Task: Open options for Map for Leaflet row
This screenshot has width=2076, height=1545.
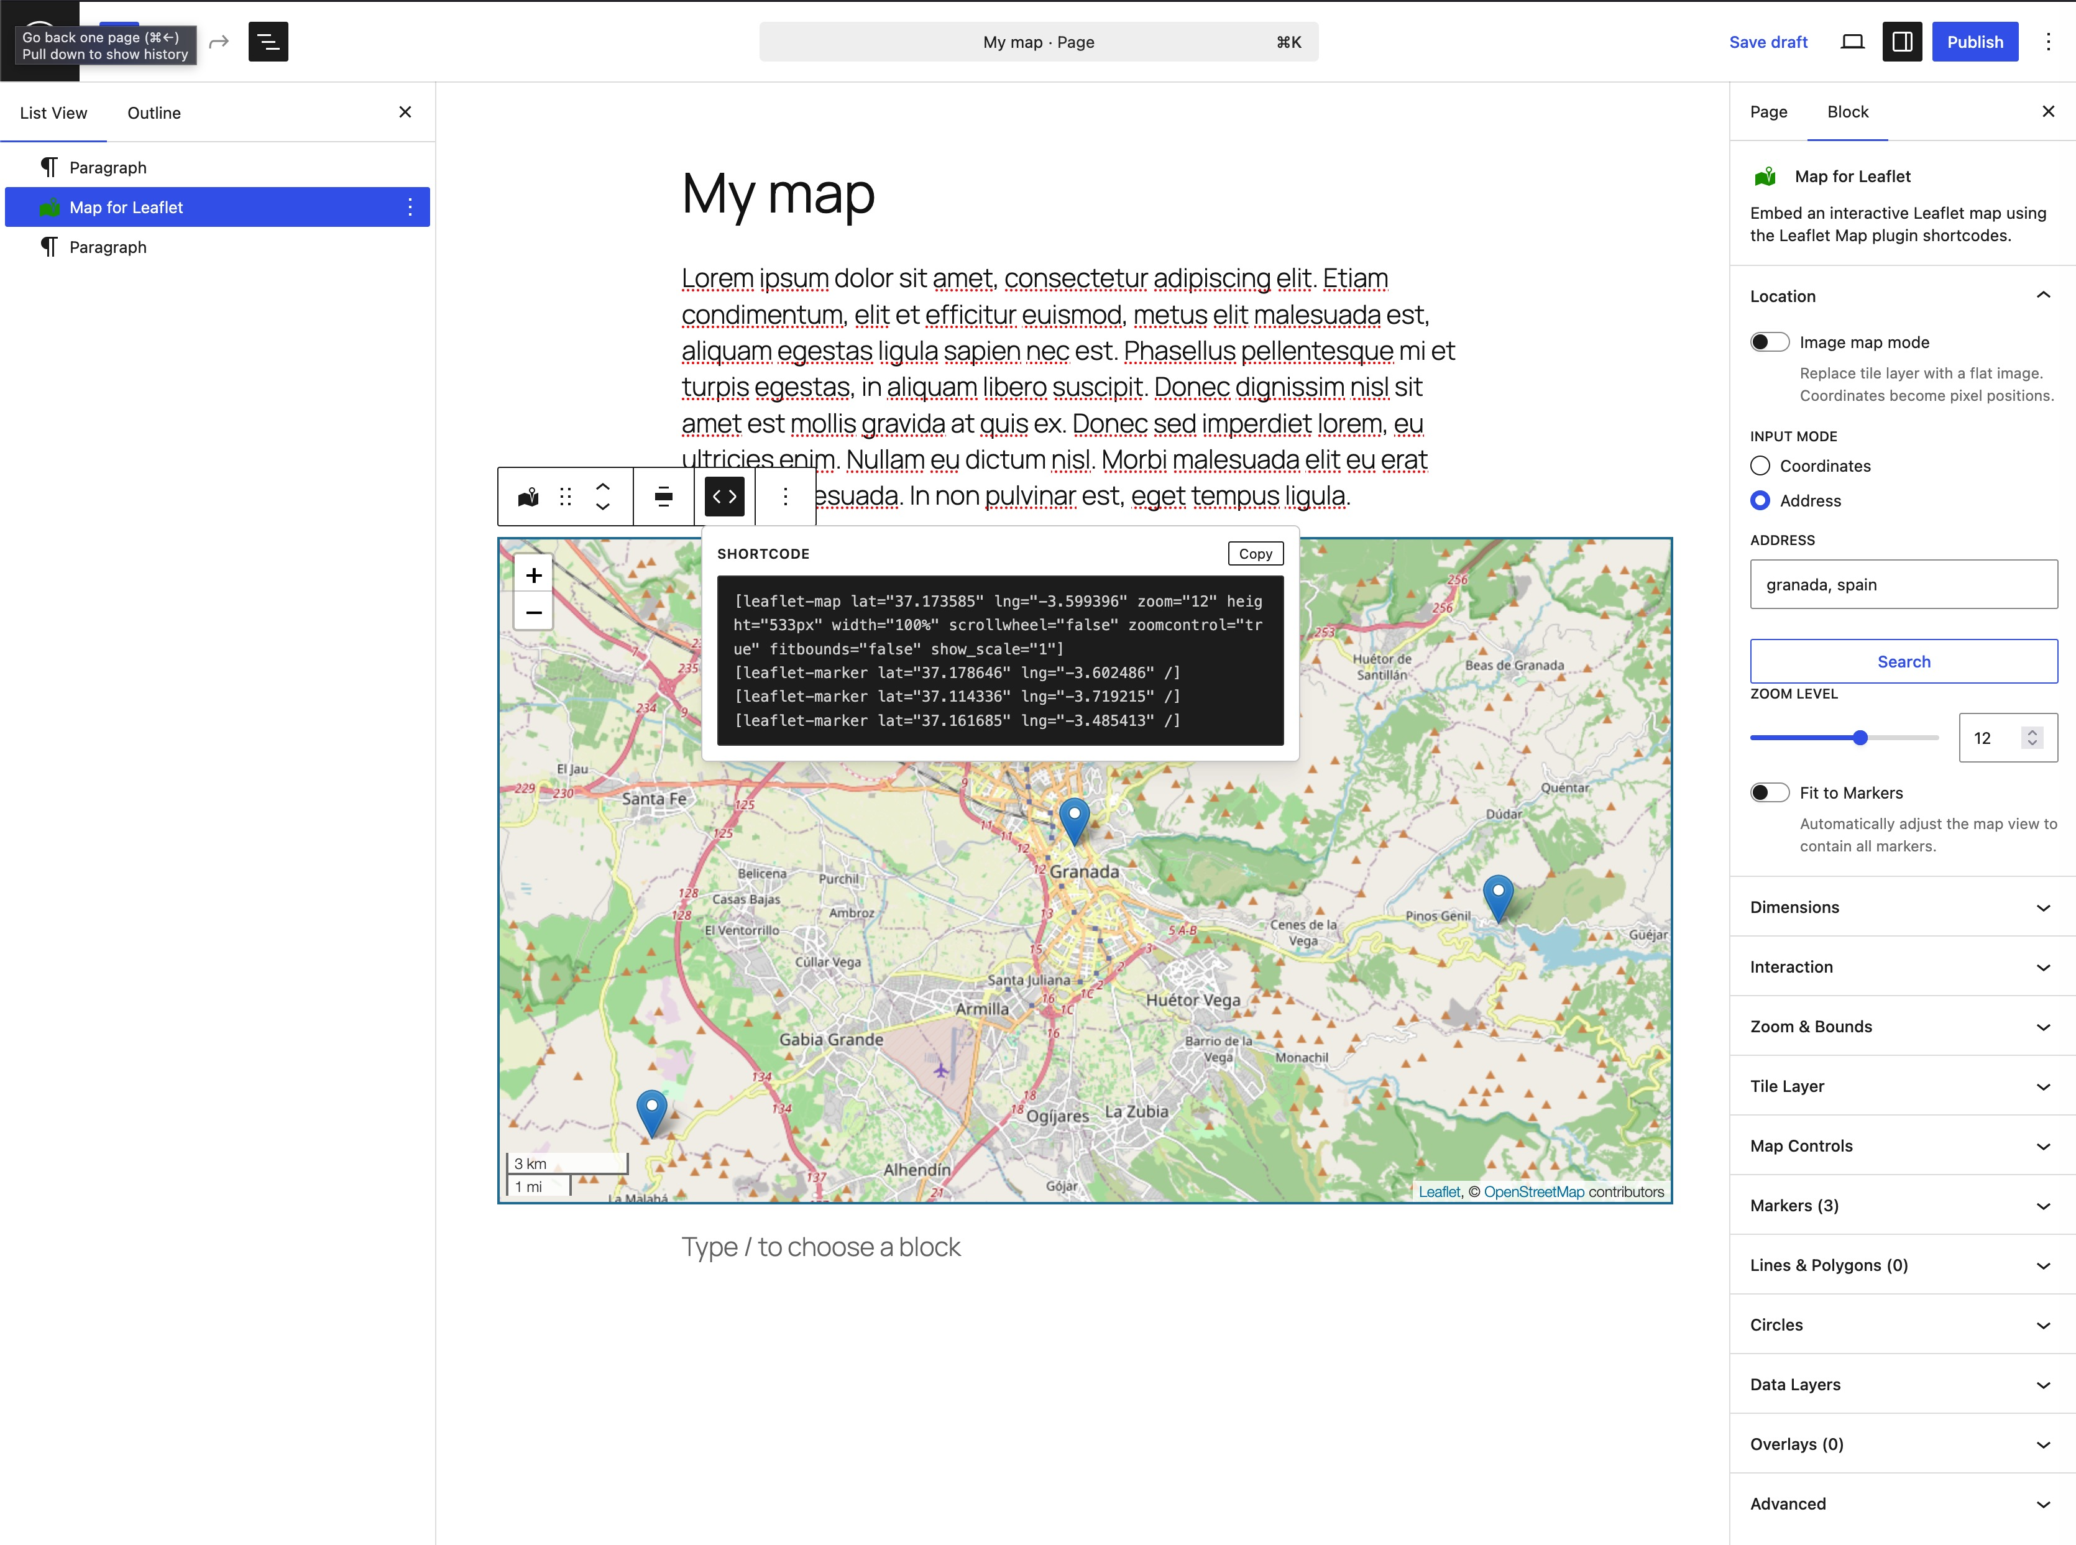Action: coord(410,208)
